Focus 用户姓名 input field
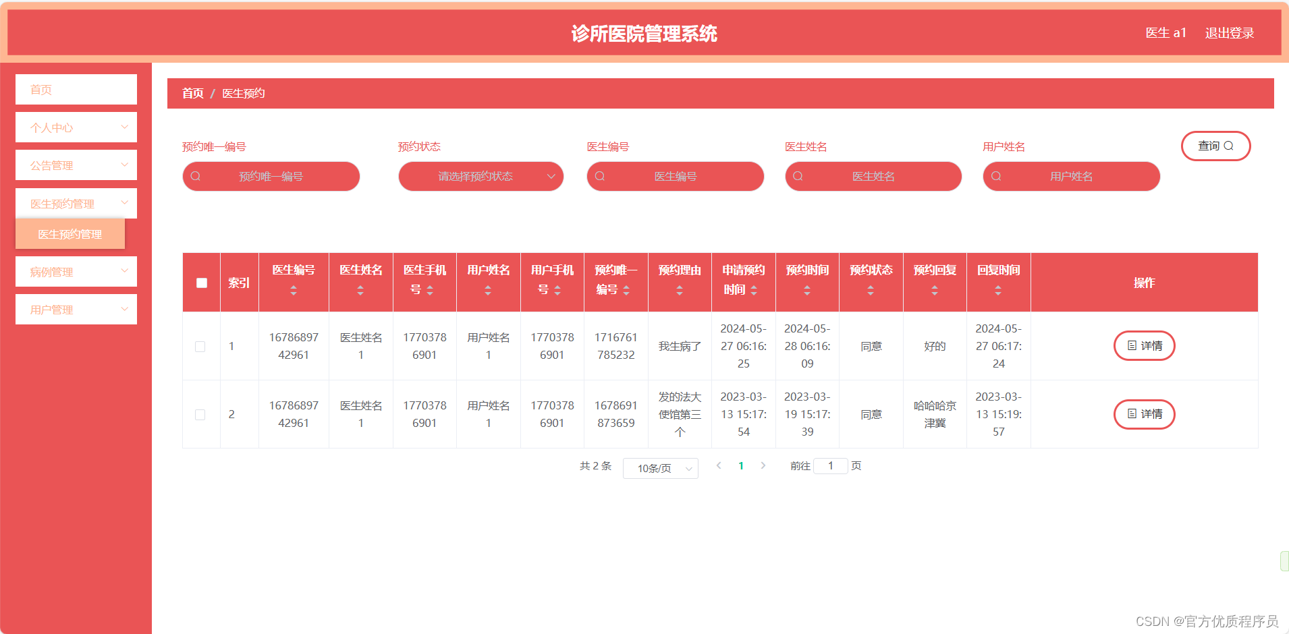The height and width of the screenshot is (634, 1289). point(1072,176)
